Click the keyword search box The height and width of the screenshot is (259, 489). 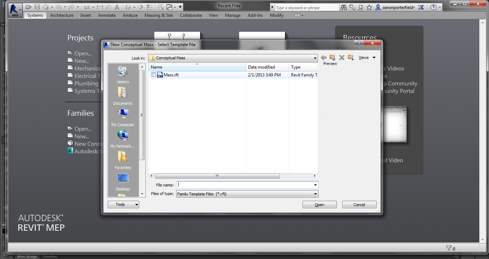pyautogui.click(x=307, y=8)
